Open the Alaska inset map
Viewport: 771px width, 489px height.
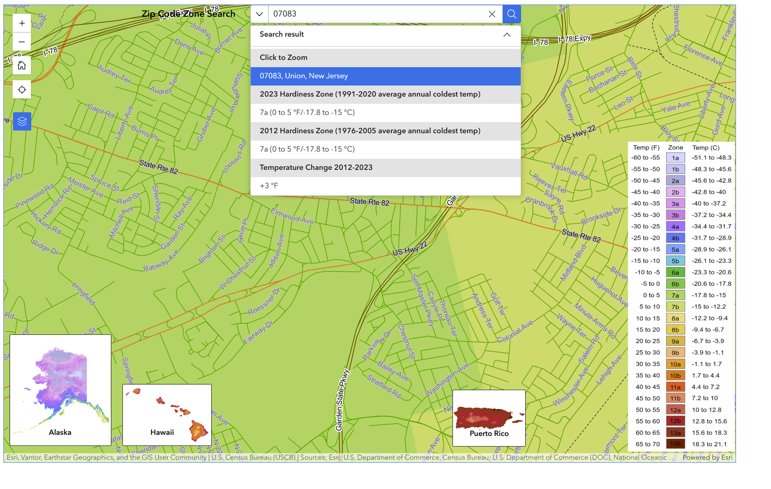click(x=60, y=390)
